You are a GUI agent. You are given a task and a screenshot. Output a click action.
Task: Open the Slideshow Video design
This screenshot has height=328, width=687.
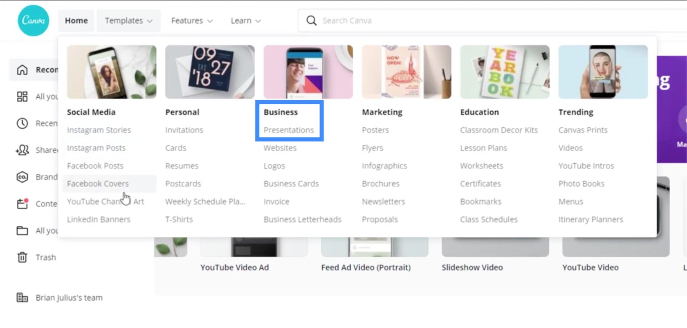coord(472,267)
